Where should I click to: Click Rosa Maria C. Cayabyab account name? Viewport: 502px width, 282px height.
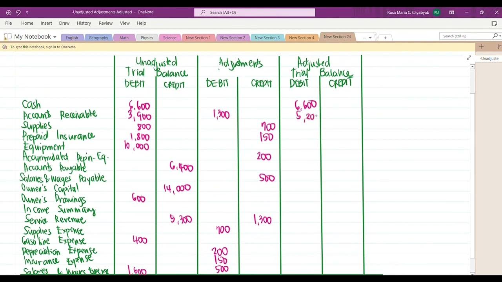pos(408,13)
